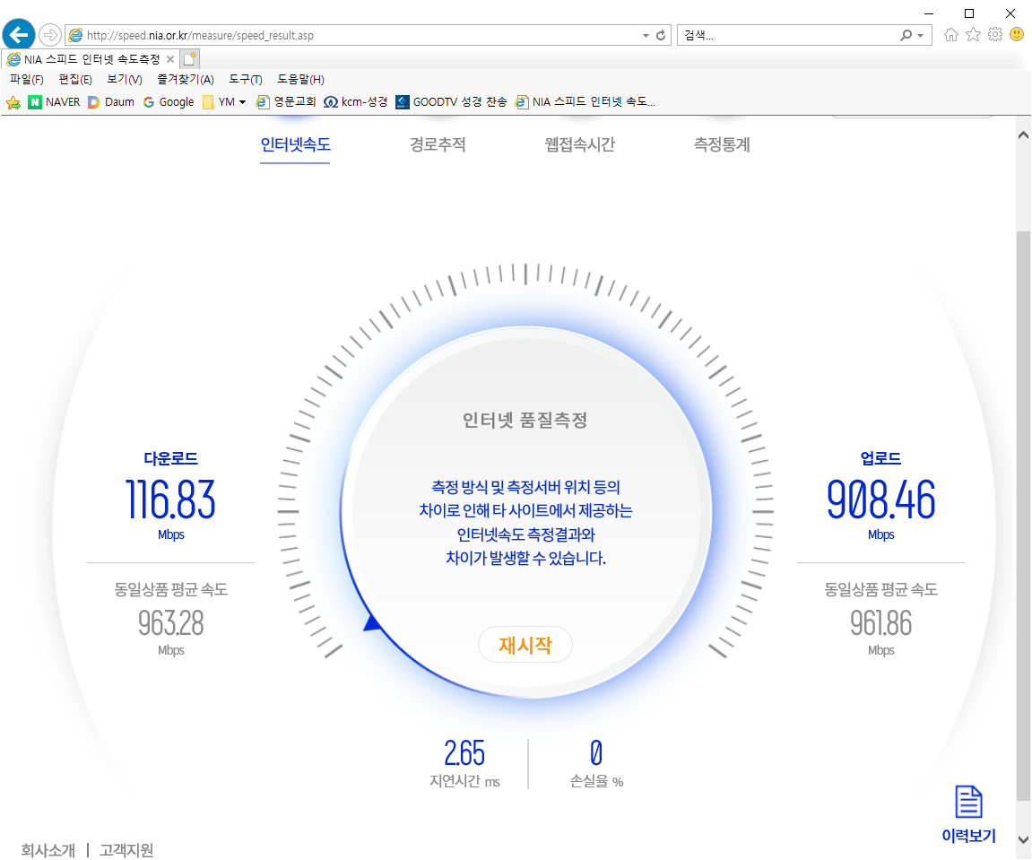Viewport: 1032px width, 860px height.
Task: Open the address bar autocomplete dropdown arrow
Action: [646, 36]
